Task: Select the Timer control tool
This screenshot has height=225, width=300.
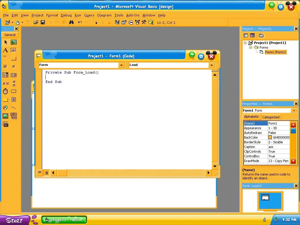Action: point(6,91)
